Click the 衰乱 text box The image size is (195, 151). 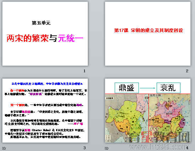point(168,88)
